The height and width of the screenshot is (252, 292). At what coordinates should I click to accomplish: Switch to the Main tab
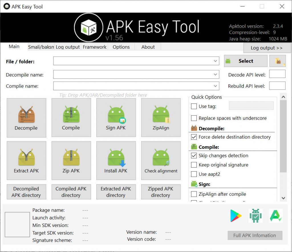pos(14,46)
